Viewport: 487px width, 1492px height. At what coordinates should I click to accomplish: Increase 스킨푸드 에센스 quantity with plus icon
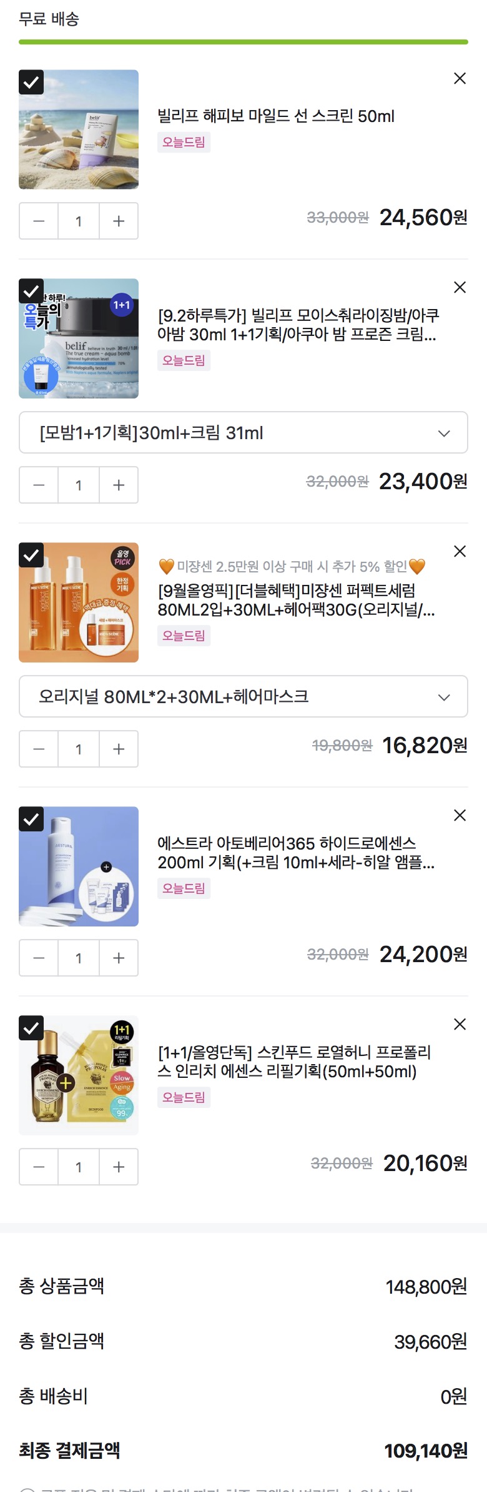(x=119, y=1167)
